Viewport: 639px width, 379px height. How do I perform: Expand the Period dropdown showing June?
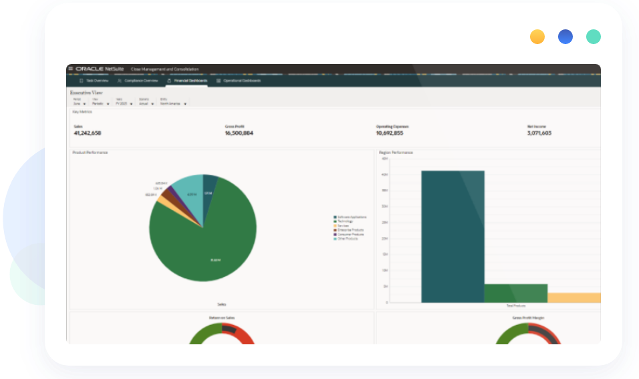coord(80,104)
